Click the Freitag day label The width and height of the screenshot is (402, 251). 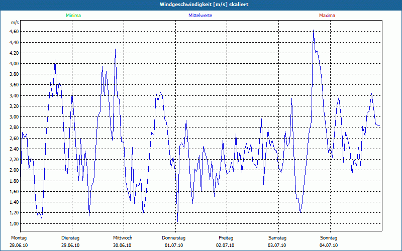226,238
